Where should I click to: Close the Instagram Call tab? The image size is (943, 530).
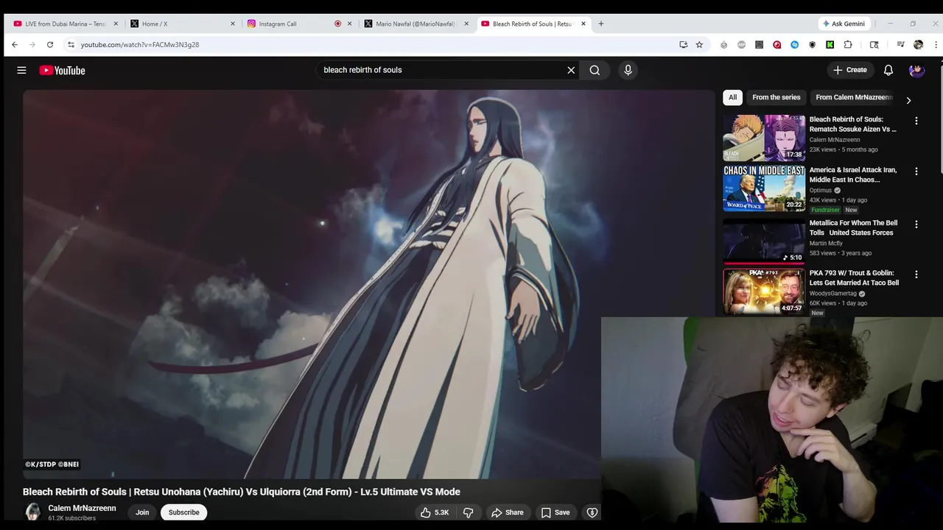349,24
